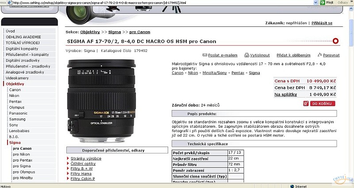This screenshot has height=188, width=354.
Task: Click the Vytisknout link
Action: click(260, 55)
